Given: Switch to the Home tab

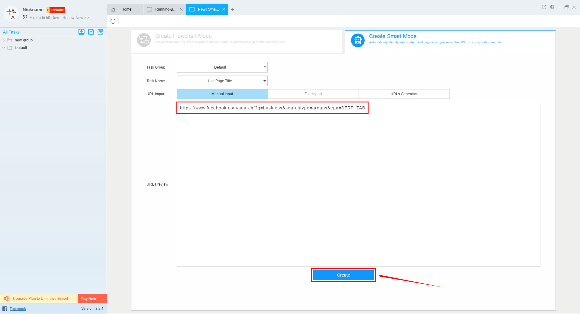Looking at the screenshot, I should pos(125,9).
